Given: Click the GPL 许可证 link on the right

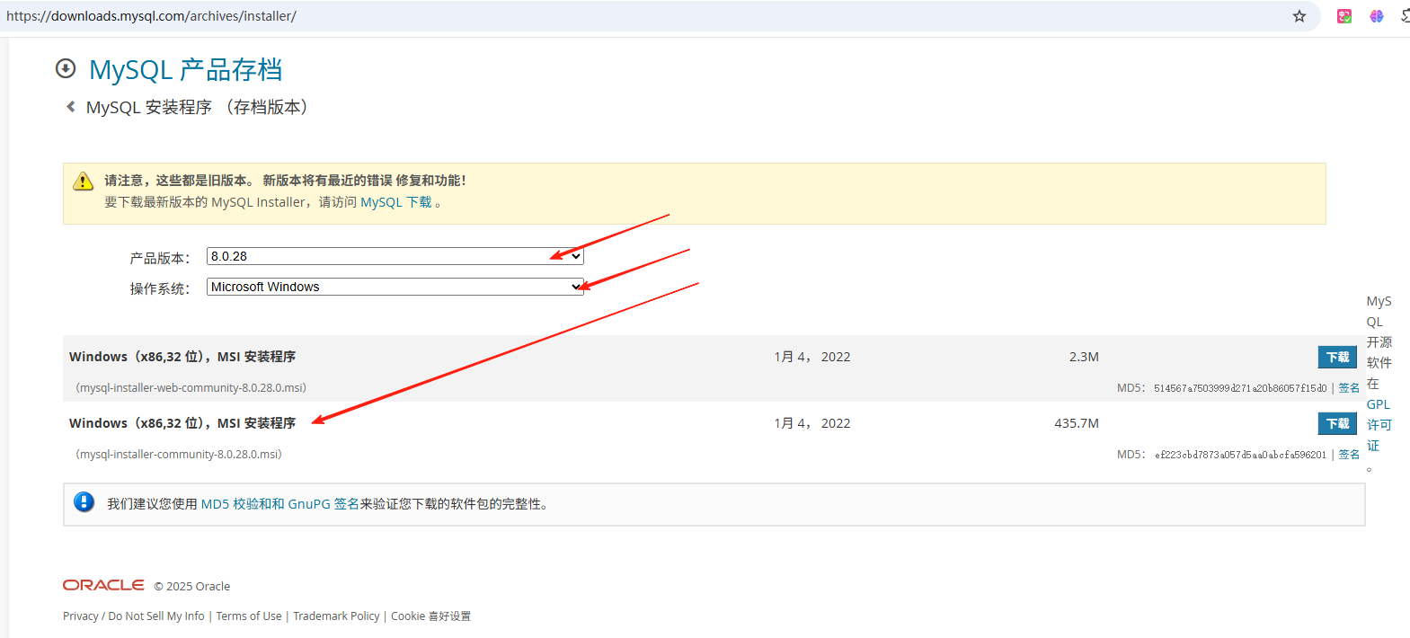Looking at the screenshot, I should click(1379, 425).
